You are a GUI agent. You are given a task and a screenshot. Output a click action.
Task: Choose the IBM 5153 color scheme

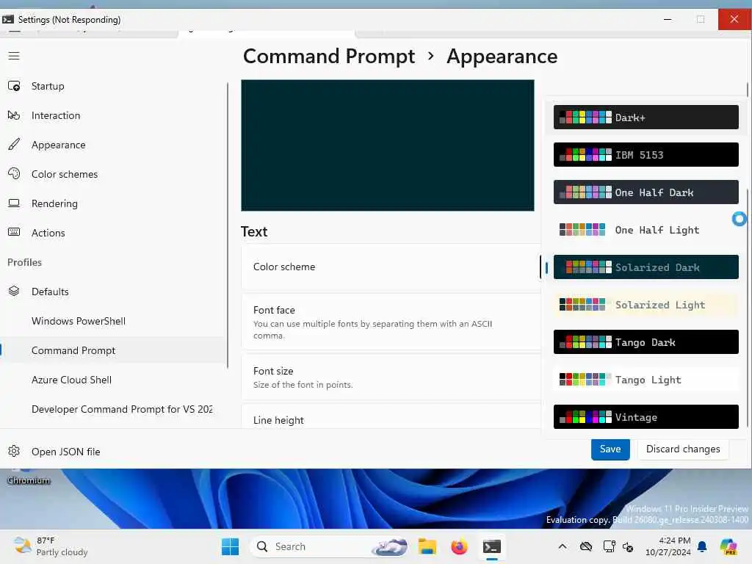tap(646, 154)
